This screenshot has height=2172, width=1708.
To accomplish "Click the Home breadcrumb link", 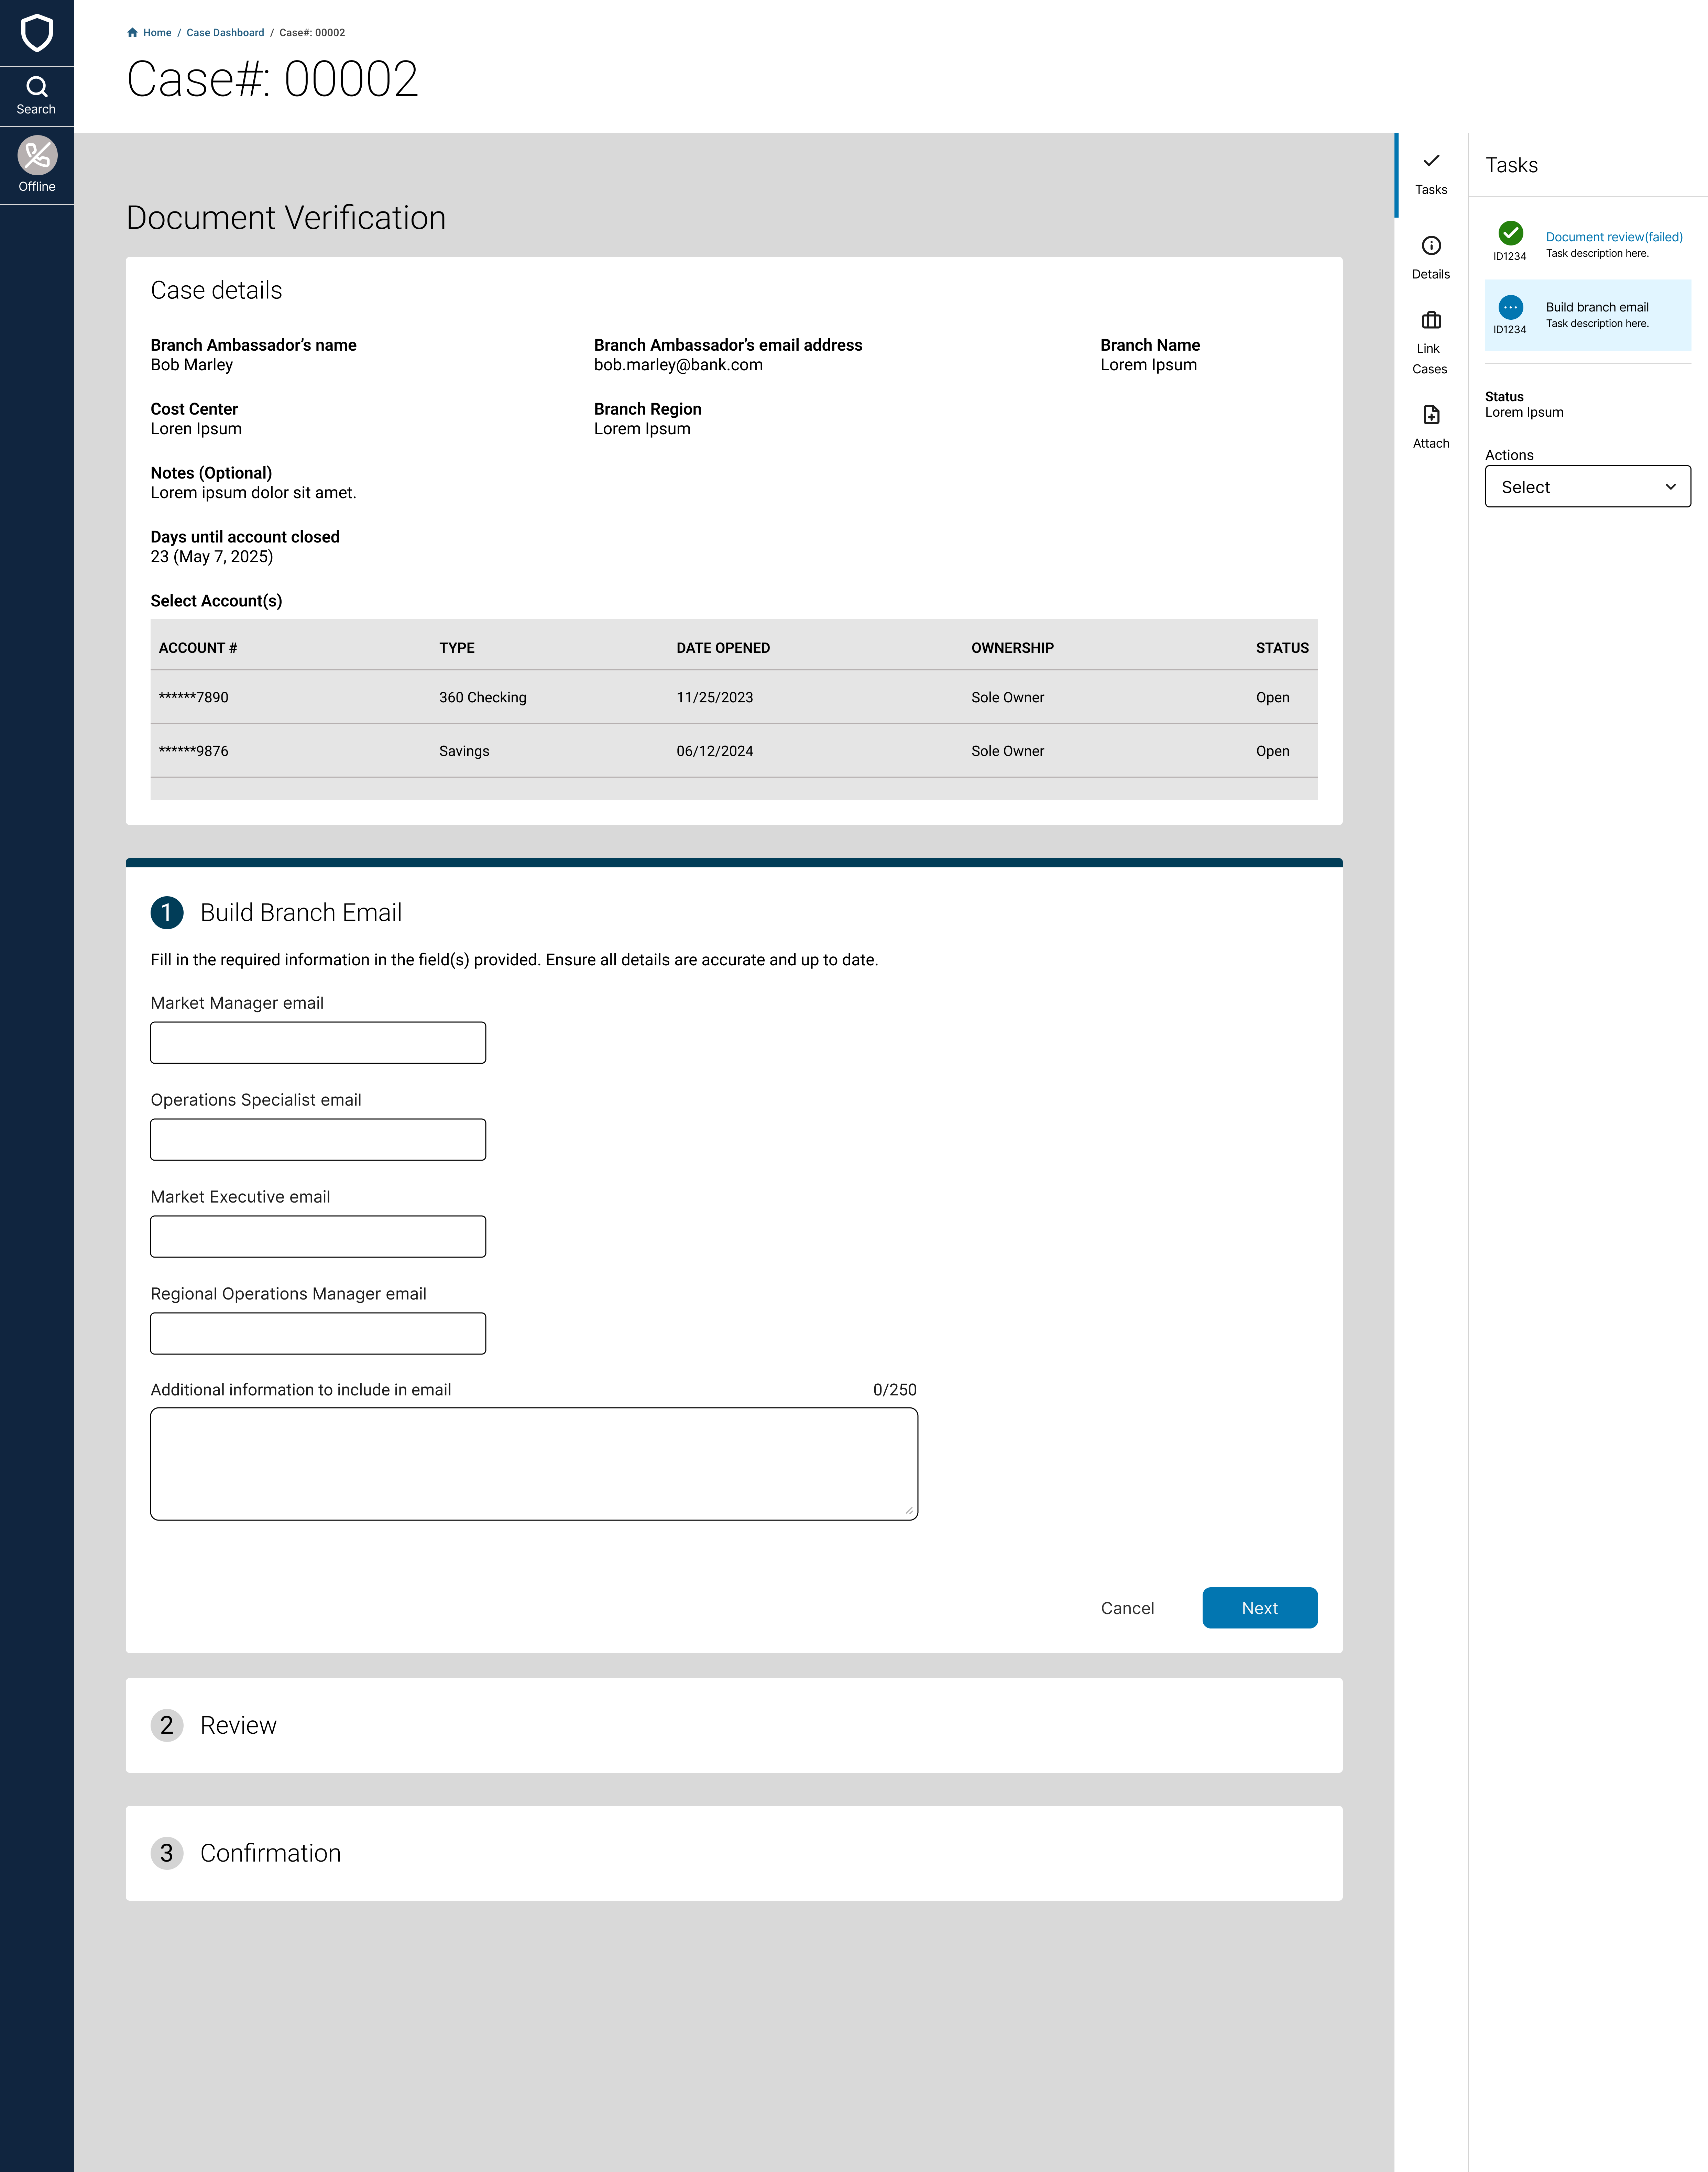I will (157, 33).
